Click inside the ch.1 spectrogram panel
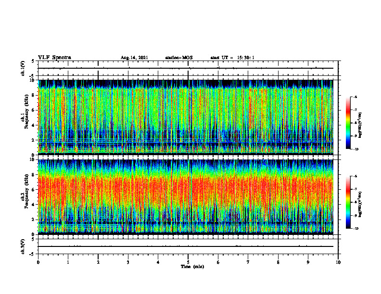Viewport: 381px width, 294px height. (x=186, y=117)
